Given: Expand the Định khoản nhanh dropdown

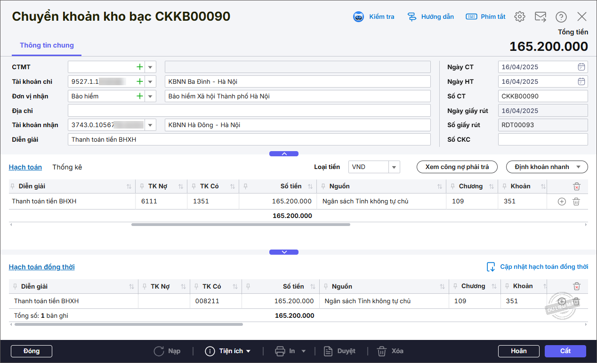Looking at the screenshot, I should pyautogui.click(x=547, y=167).
